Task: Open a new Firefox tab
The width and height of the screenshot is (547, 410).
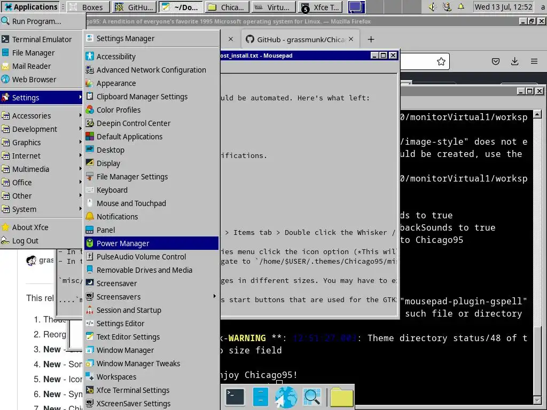Action: point(371,40)
